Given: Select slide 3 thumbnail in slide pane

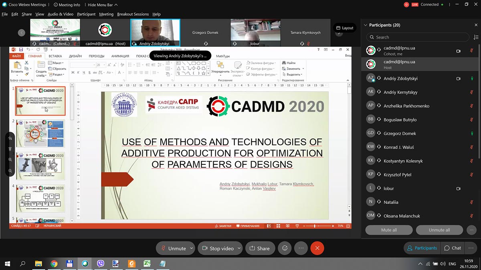Looking at the screenshot, I should click(x=40, y=165).
